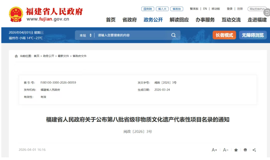The image size is (270, 160).
Task: Click the home icon in breadcrumb
Action: [16, 56]
